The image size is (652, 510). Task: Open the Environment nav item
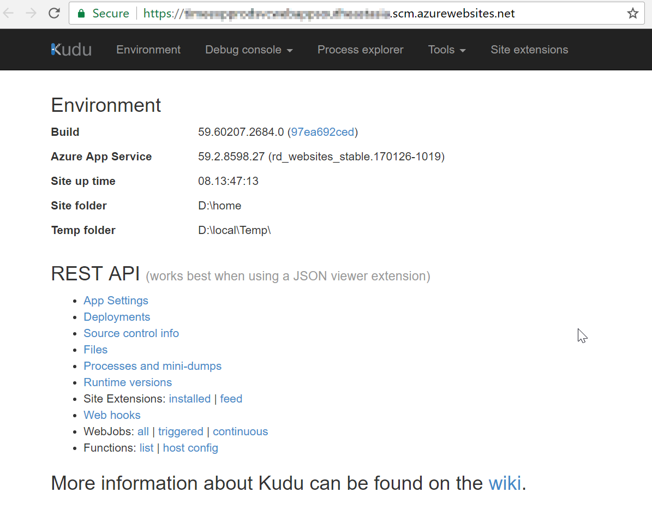coord(148,50)
